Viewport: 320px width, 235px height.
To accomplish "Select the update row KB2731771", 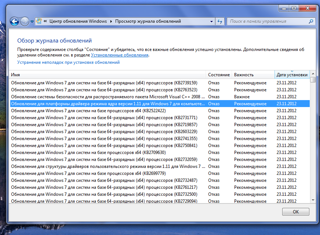I will [x=160, y=118].
